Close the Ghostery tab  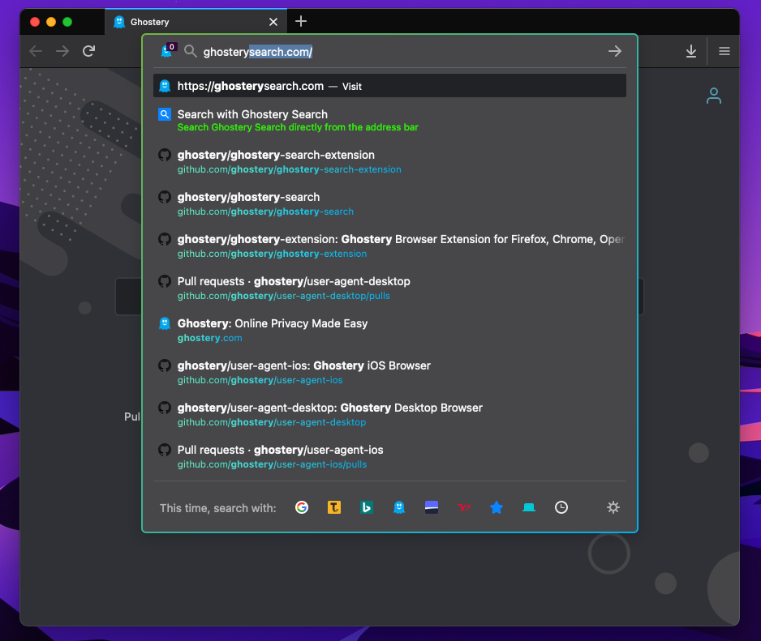point(273,22)
